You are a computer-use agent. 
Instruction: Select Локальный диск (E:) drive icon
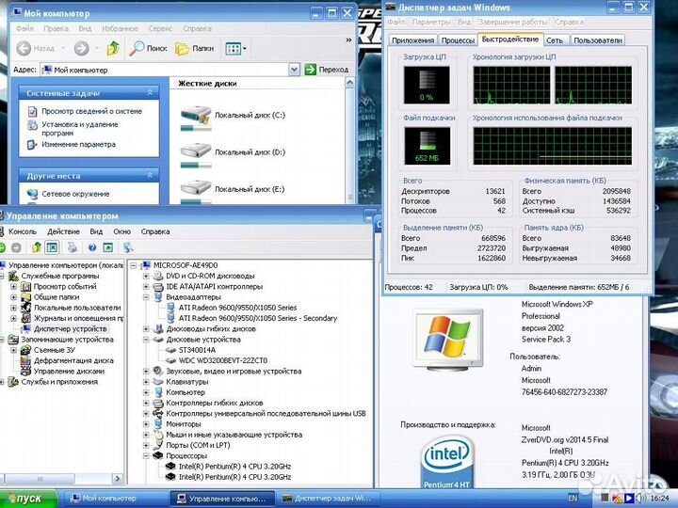[196, 190]
